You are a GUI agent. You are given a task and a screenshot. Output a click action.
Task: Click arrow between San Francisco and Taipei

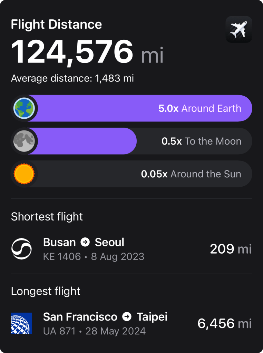tap(127, 317)
